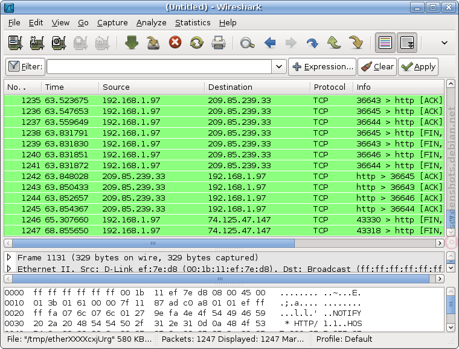Find a packet with magnifier icon
This screenshot has width=459, height=349.
248,43
